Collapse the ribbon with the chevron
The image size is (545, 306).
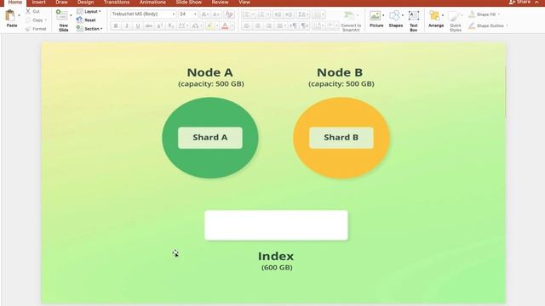(536, 2)
